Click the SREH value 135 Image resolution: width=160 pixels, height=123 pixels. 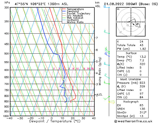click(142, 109)
